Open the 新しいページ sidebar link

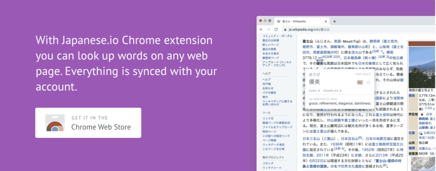[x=270, y=45]
